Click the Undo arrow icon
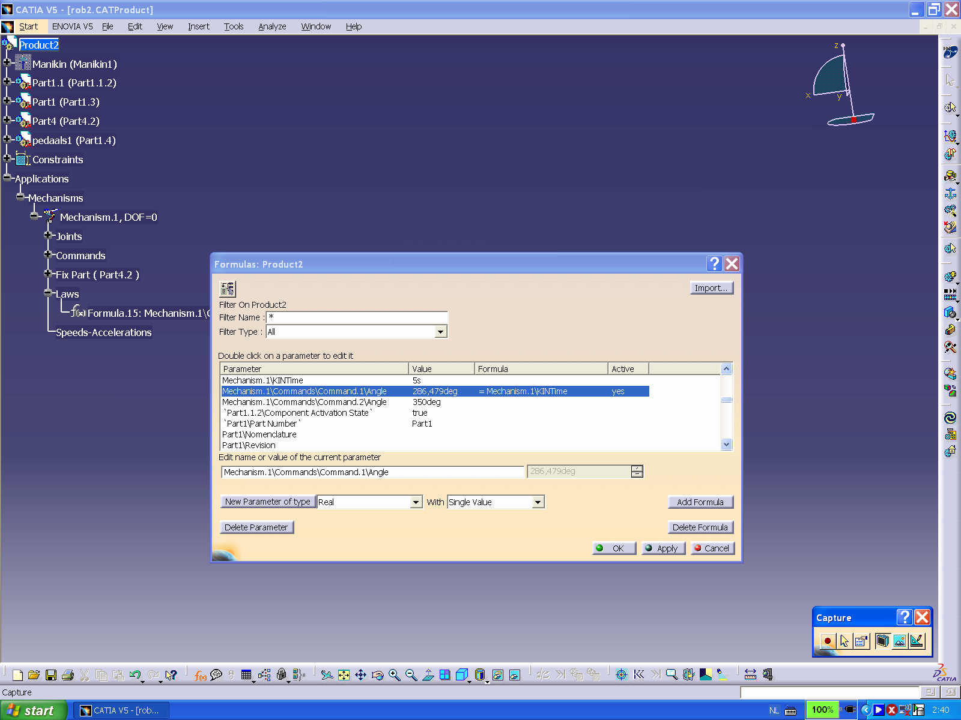This screenshot has height=720, width=961. click(x=135, y=675)
